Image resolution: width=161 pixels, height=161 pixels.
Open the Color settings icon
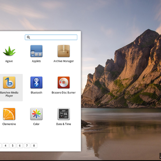click(x=36, y=114)
